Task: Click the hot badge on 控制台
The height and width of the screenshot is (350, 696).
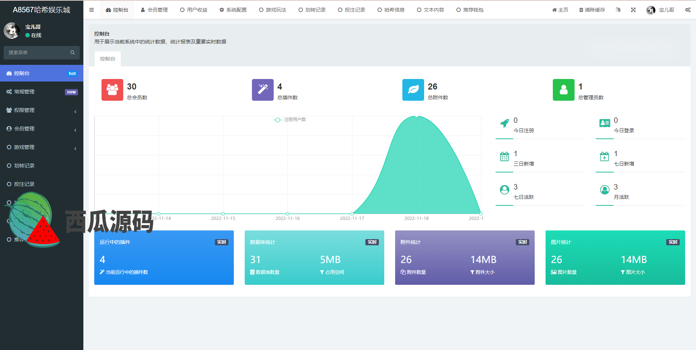Action: pos(72,74)
